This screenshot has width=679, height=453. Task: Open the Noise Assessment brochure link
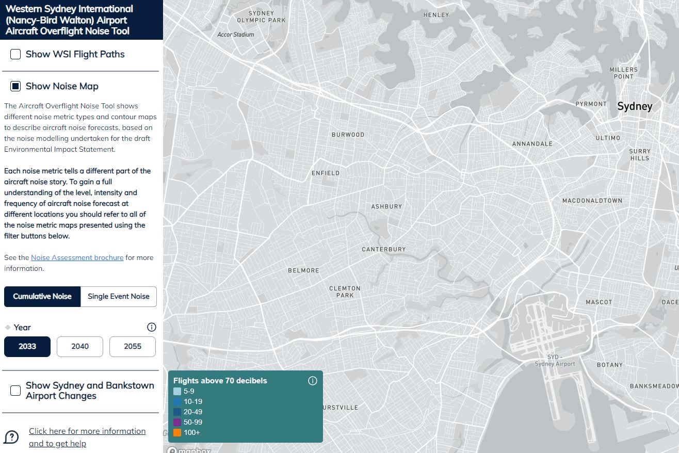[x=77, y=257]
